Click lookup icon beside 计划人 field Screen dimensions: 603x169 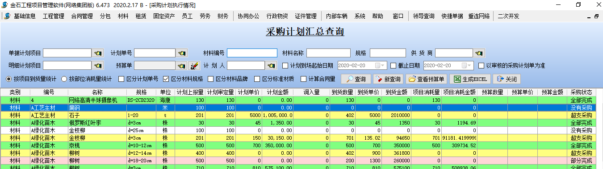coord(271,66)
